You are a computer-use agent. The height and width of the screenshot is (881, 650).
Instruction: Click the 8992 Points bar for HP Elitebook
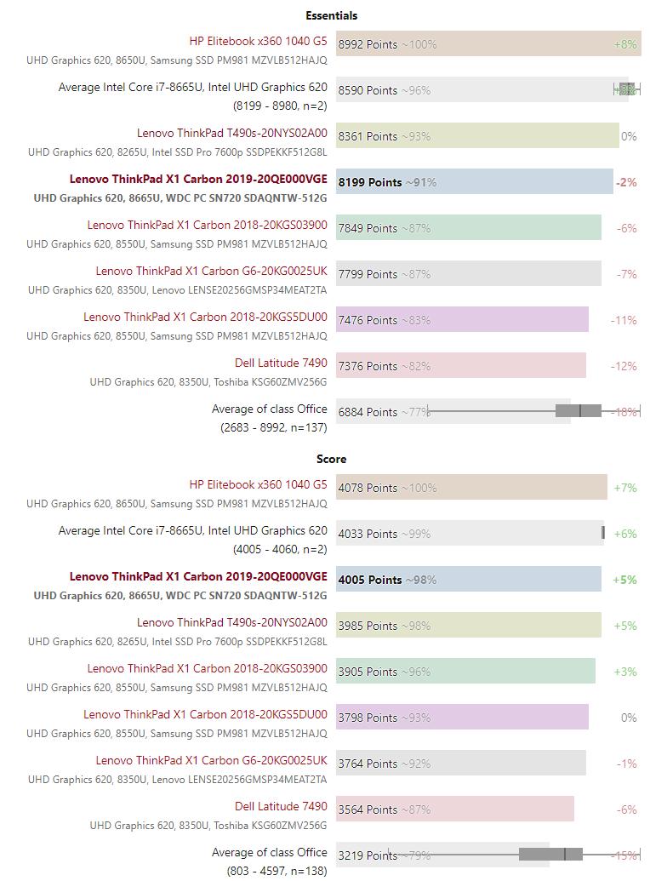[487, 44]
